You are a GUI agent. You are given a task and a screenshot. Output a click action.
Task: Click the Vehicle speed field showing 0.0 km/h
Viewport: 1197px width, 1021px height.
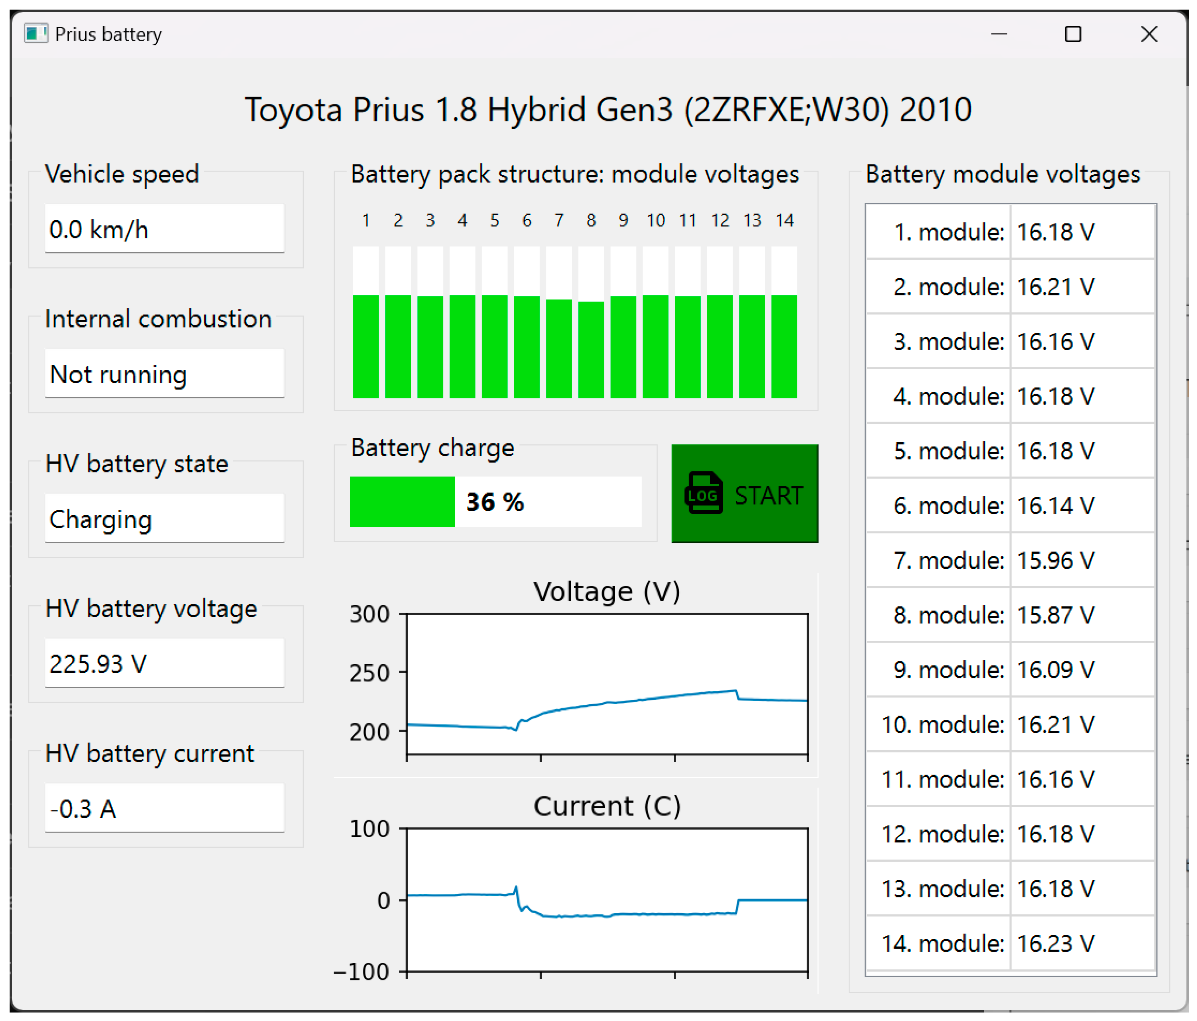165,229
